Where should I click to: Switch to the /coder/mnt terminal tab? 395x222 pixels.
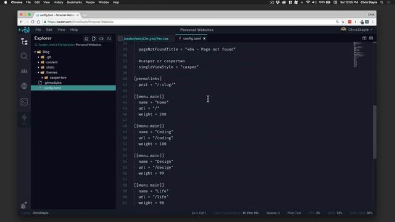(x=146, y=39)
